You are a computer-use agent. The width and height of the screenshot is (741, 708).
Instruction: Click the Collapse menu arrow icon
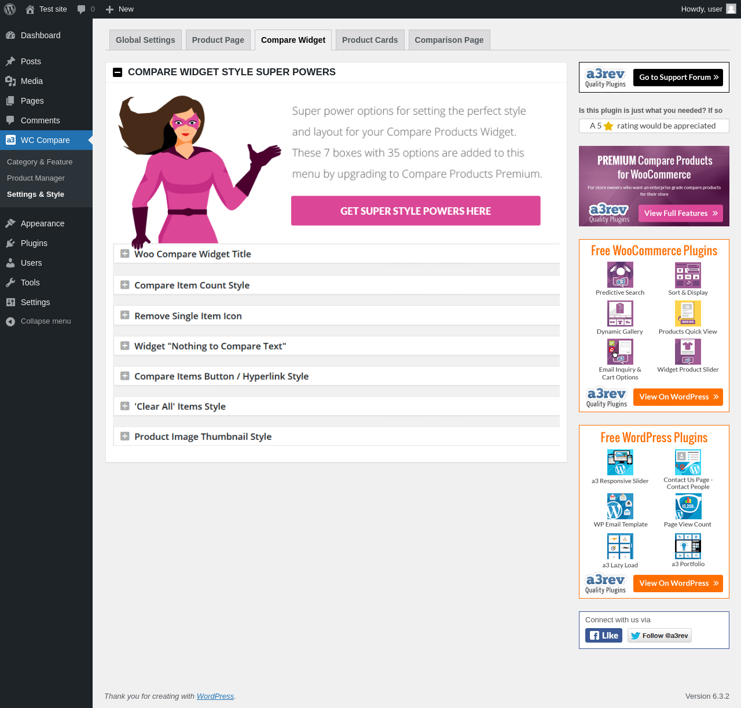[x=10, y=322]
